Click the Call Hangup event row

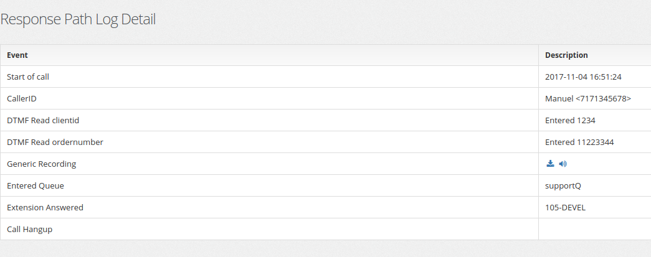(x=325, y=229)
